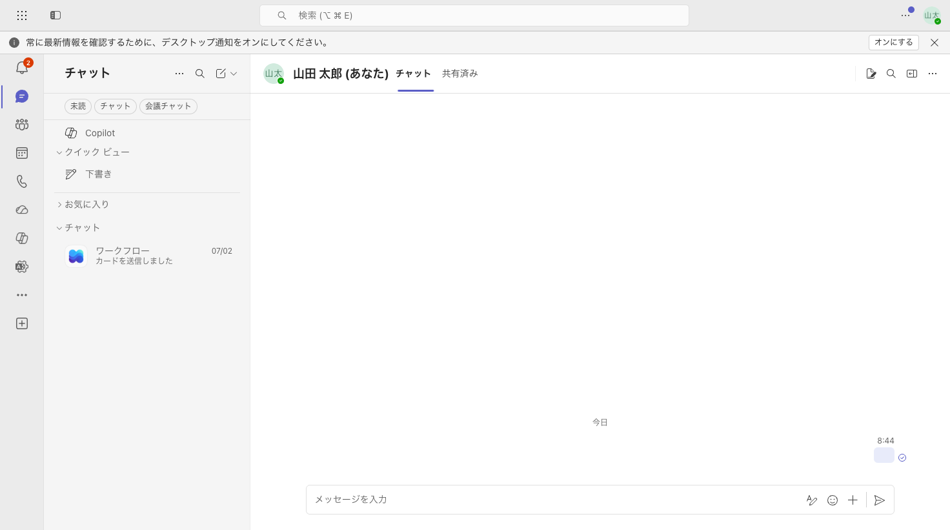
Task: Search in this chat magnifier icon
Action: coord(891,74)
